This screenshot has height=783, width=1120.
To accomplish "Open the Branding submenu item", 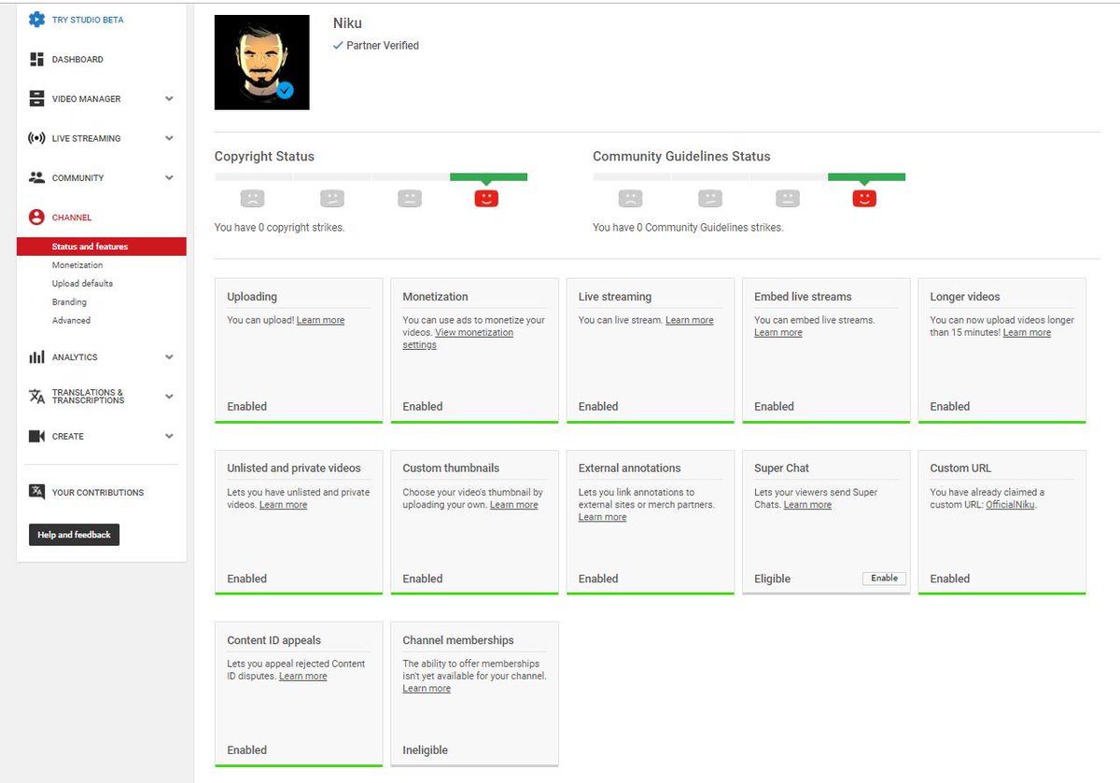I will [69, 302].
